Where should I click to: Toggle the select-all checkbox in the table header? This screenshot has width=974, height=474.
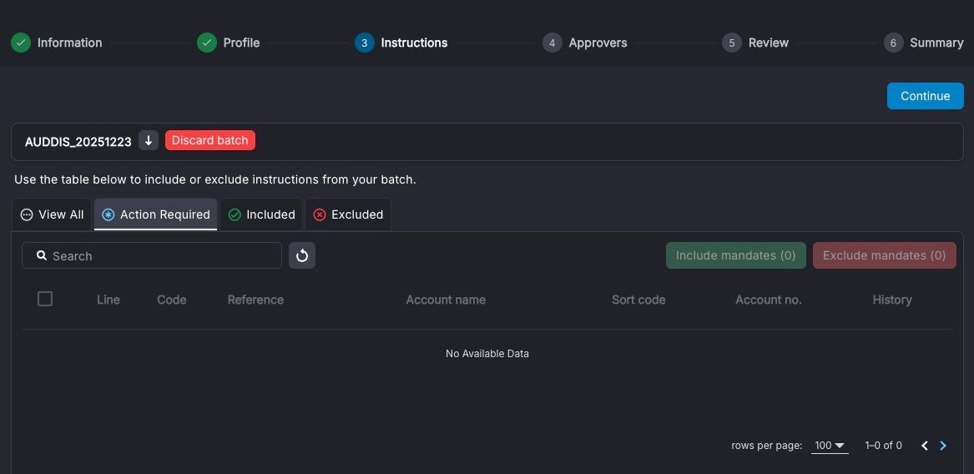45,299
